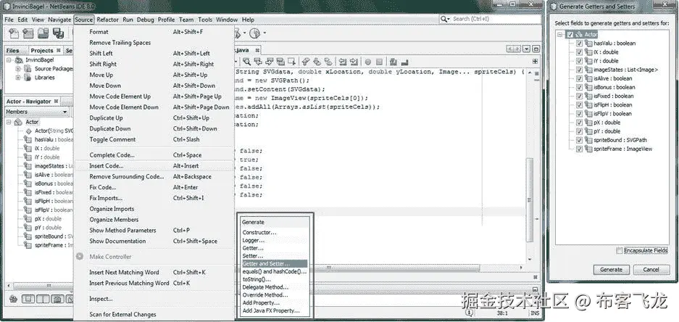The image size is (679, 322).
Task: Click the Stop Macro Recording icon
Action: click(379, 62)
